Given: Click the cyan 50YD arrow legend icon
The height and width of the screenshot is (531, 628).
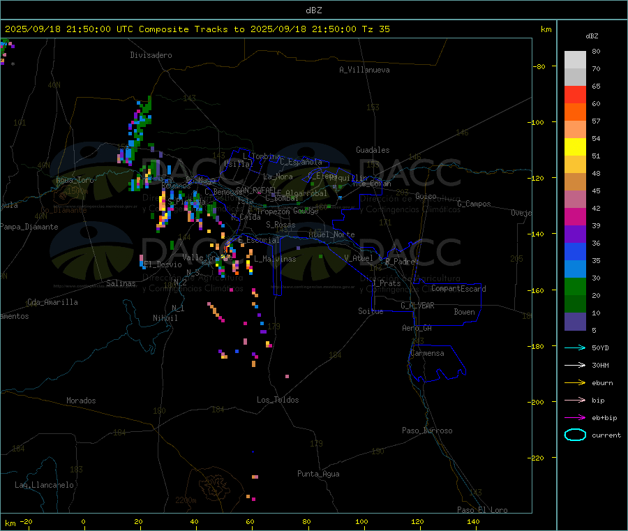Looking at the screenshot, I should (x=575, y=347).
